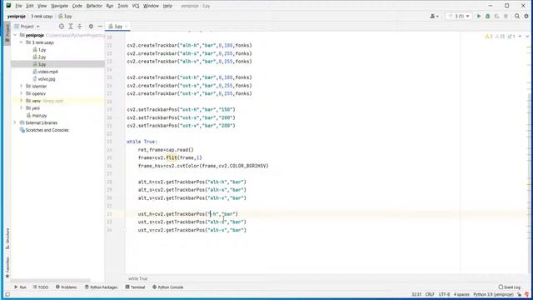
Task: Open Search Everywhere magnifier icon
Action: coord(517,16)
